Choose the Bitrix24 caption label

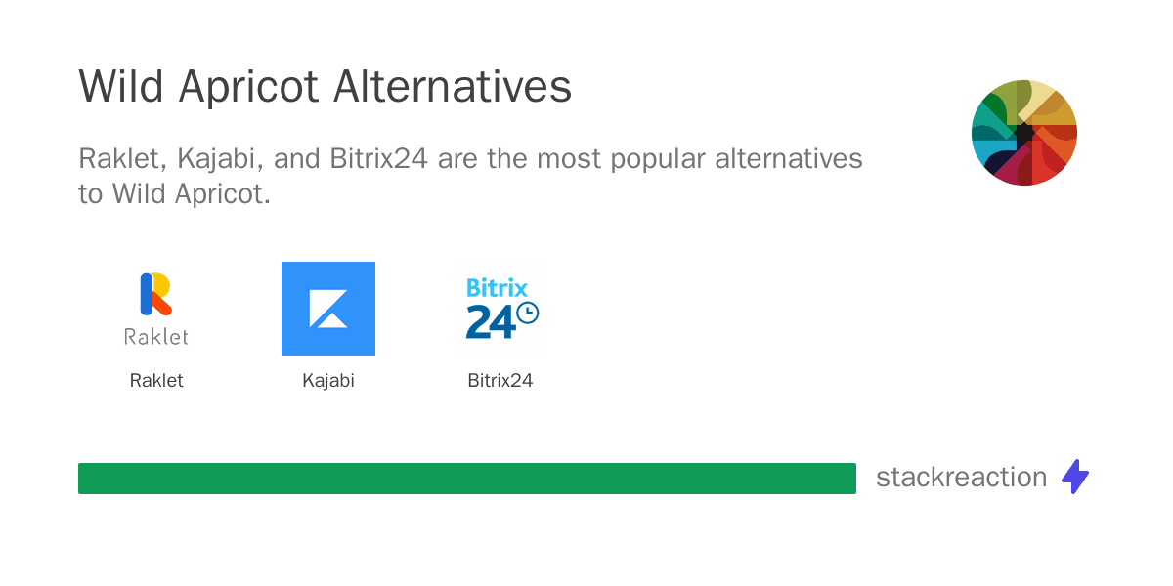(x=500, y=381)
